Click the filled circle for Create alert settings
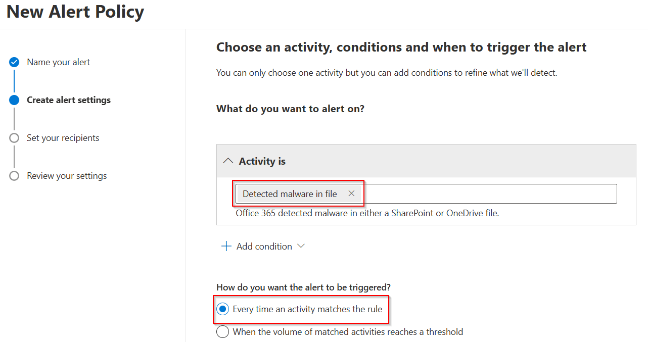648x342 pixels. click(x=14, y=100)
